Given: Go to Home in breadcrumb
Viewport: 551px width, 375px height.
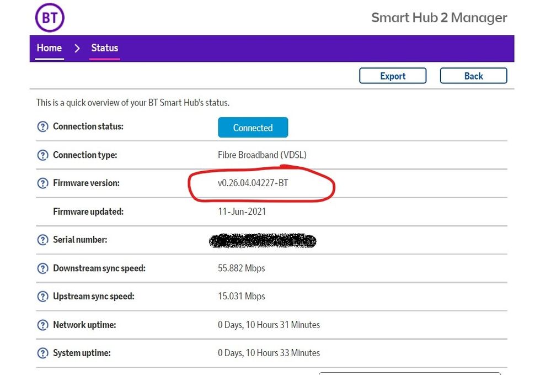Looking at the screenshot, I should (49, 48).
